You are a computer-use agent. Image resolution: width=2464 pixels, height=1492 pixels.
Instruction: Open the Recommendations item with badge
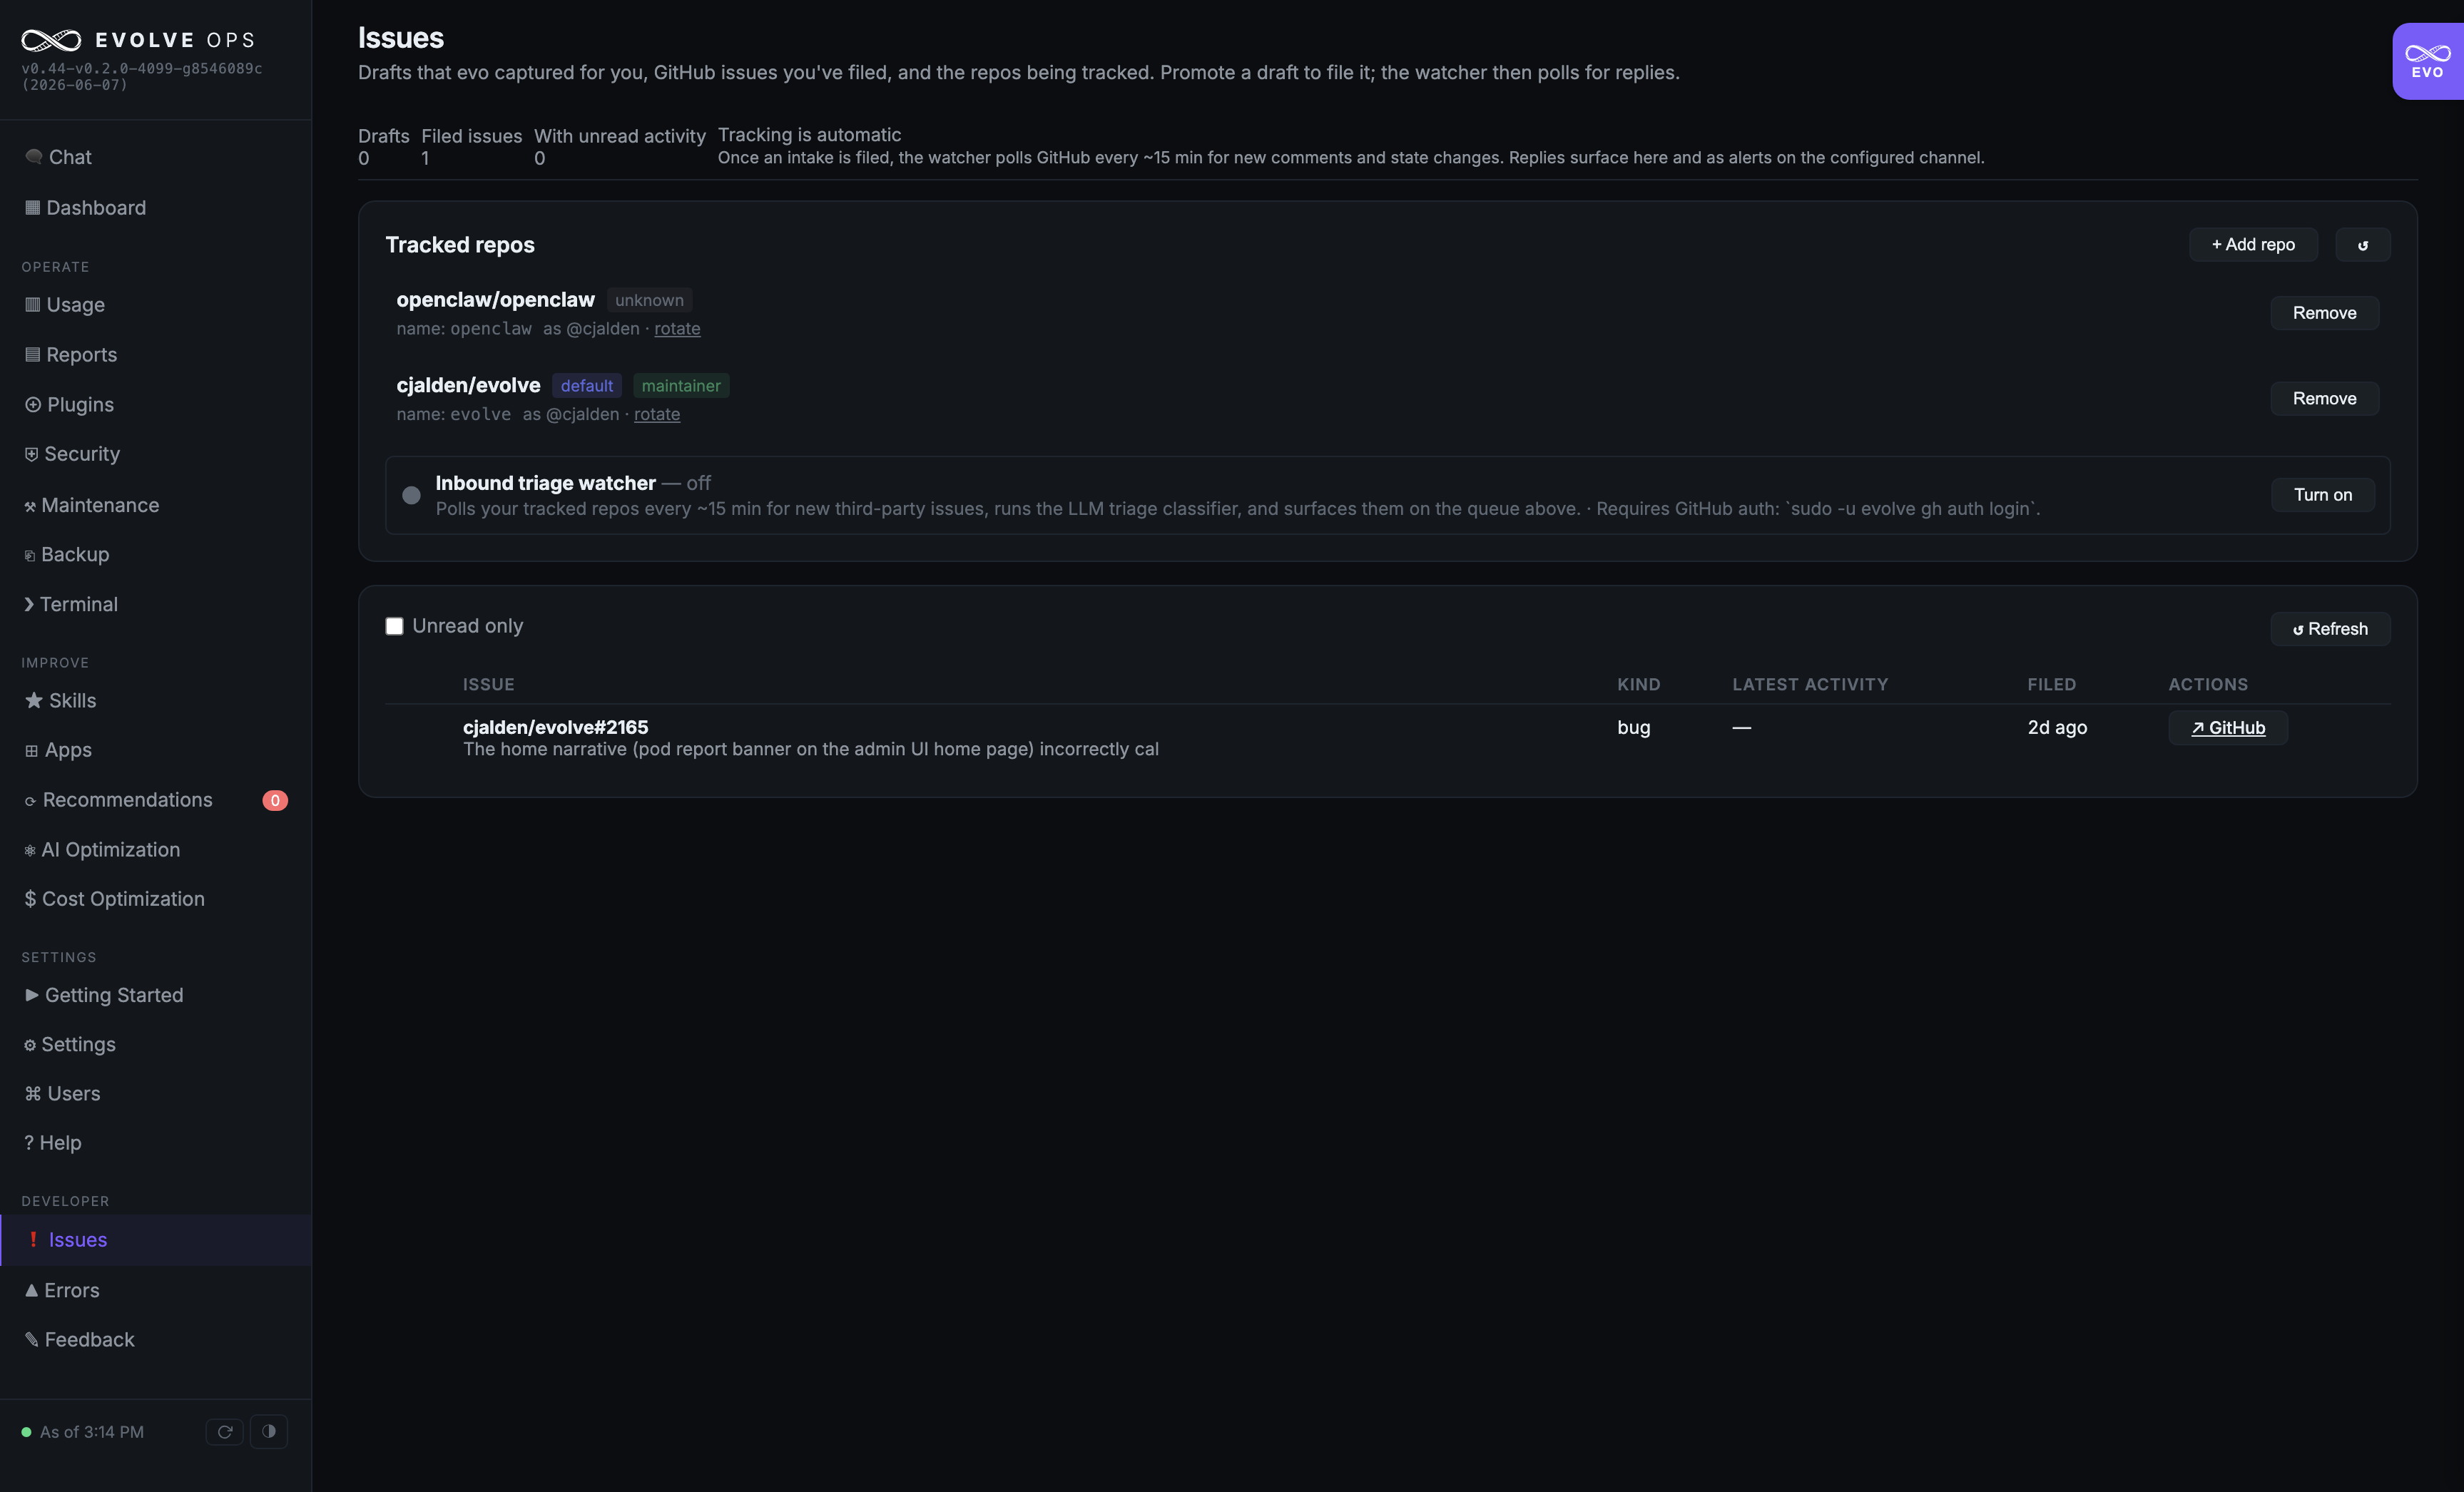(155, 800)
